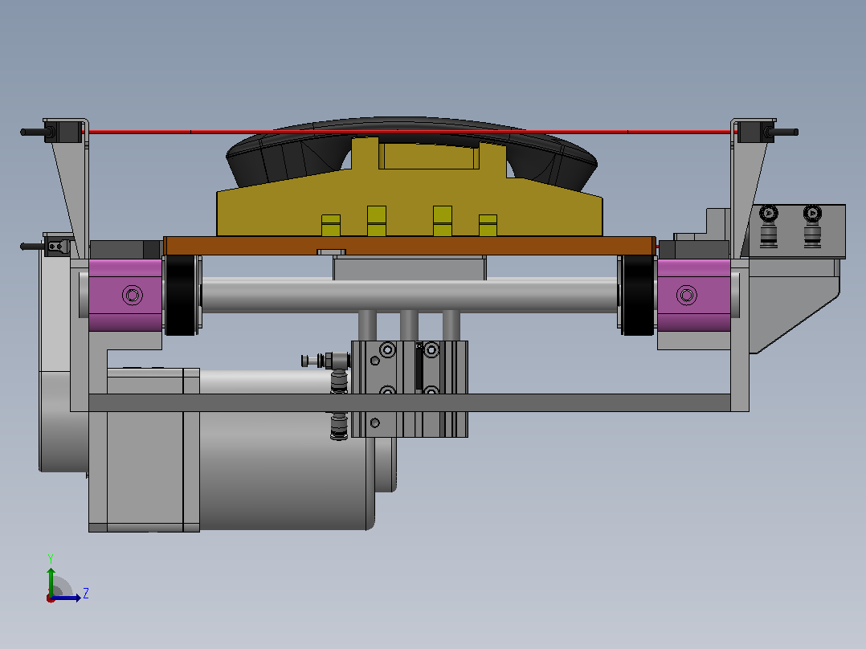This screenshot has height=649, width=866.
Task: Select the thin red horizontal rod
Action: click(x=409, y=132)
